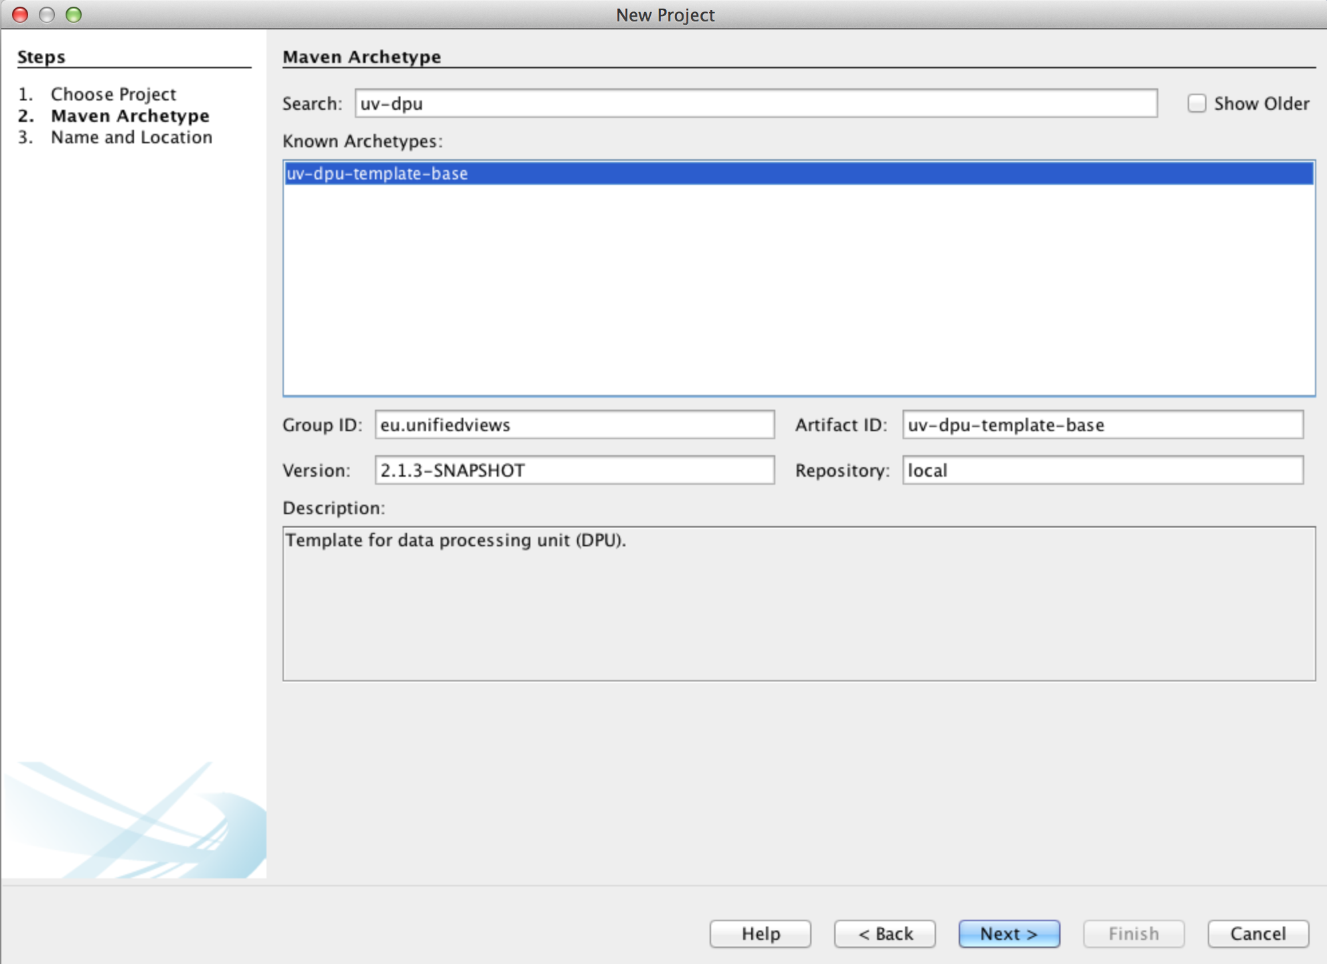Focus the Version field with 2.1.3-SNAPSHOT

(x=574, y=471)
